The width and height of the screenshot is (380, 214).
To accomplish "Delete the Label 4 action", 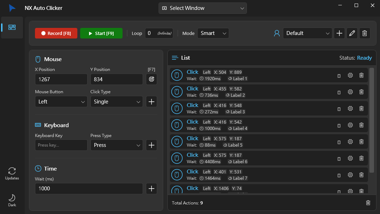I will click(x=361, y=125).
